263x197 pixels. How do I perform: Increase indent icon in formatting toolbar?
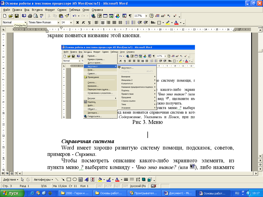pyautogui.click(x=146, y=23)
